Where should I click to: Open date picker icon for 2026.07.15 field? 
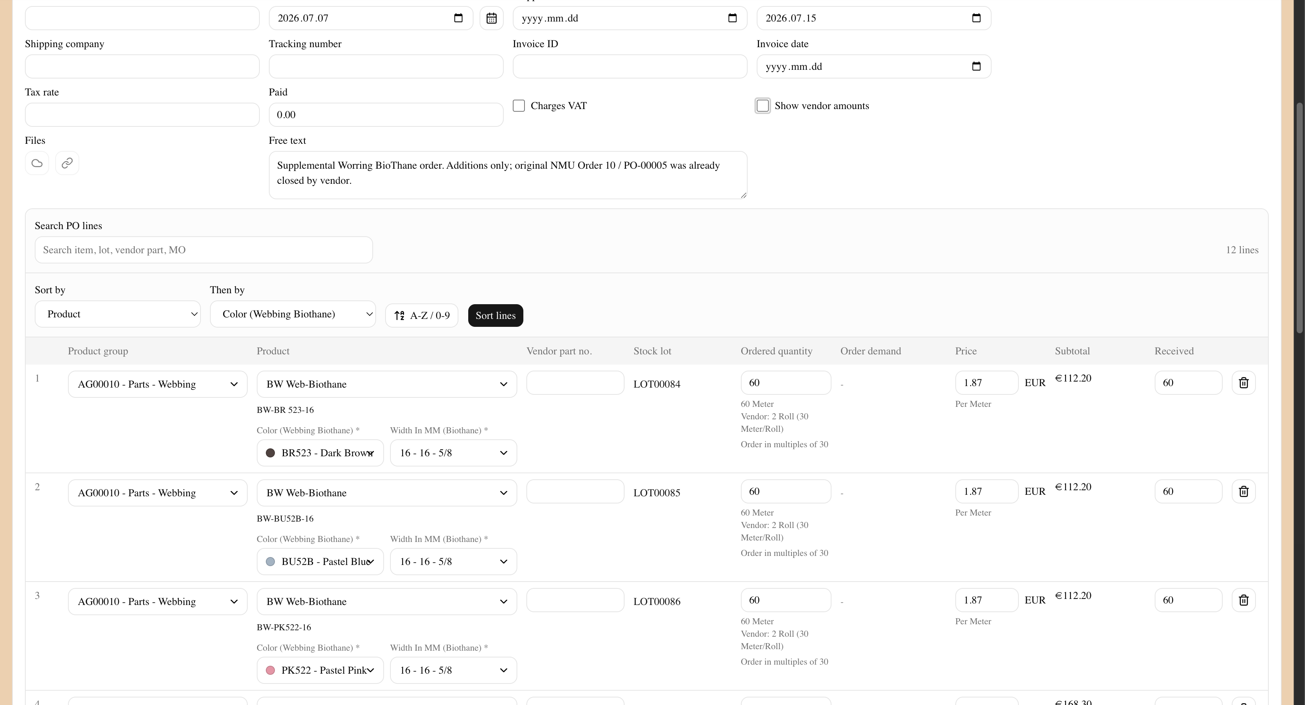(x=976, y=18)
